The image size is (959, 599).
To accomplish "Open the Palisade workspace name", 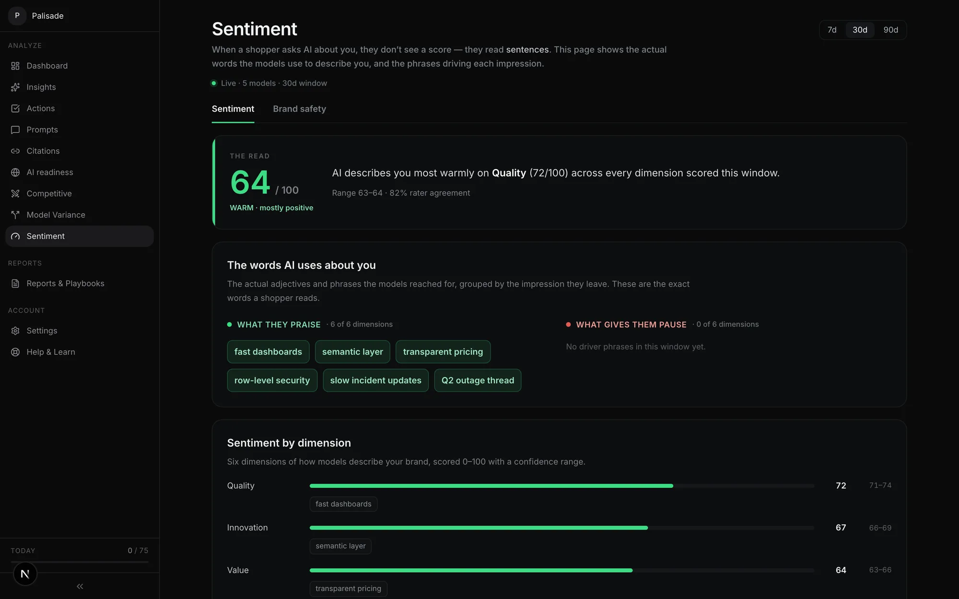I will (x=47, y=16).
